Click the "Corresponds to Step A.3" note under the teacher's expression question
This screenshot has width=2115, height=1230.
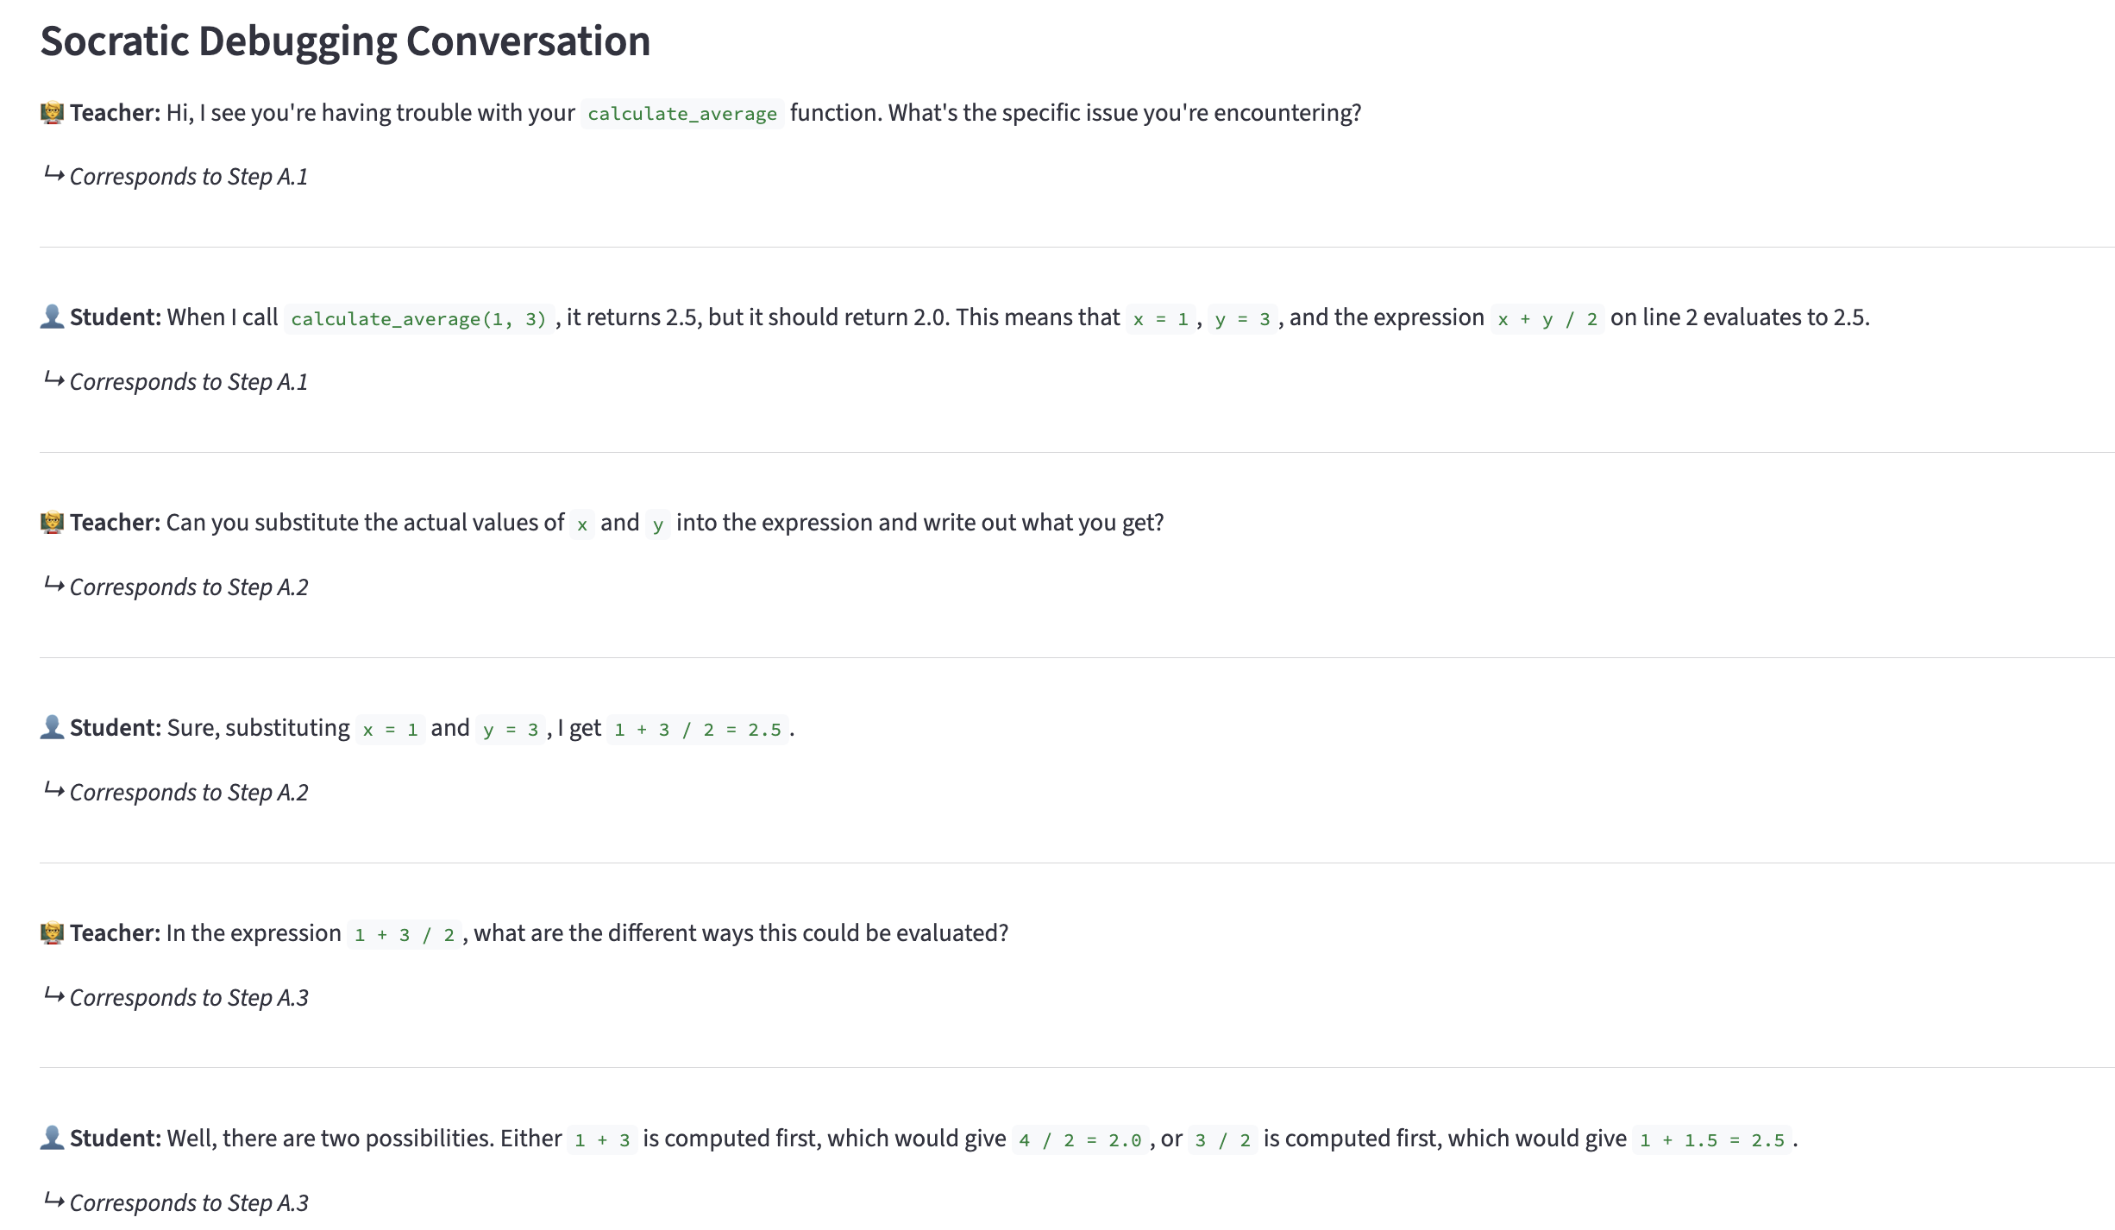click(188, 998)
